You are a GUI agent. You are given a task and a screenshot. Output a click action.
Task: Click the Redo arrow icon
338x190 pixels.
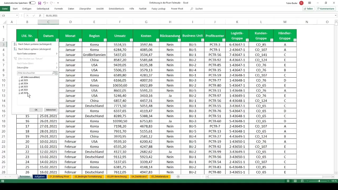[x=51, y=3]
